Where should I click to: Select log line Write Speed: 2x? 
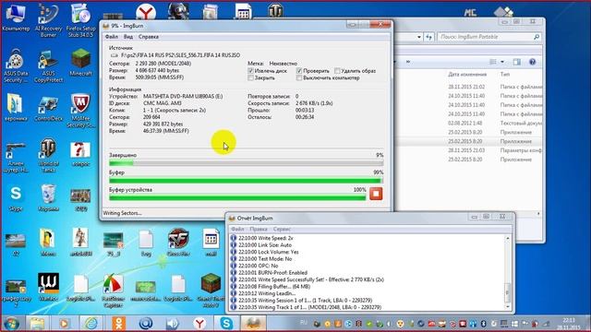pyautogui.click(x=265, y=238)
